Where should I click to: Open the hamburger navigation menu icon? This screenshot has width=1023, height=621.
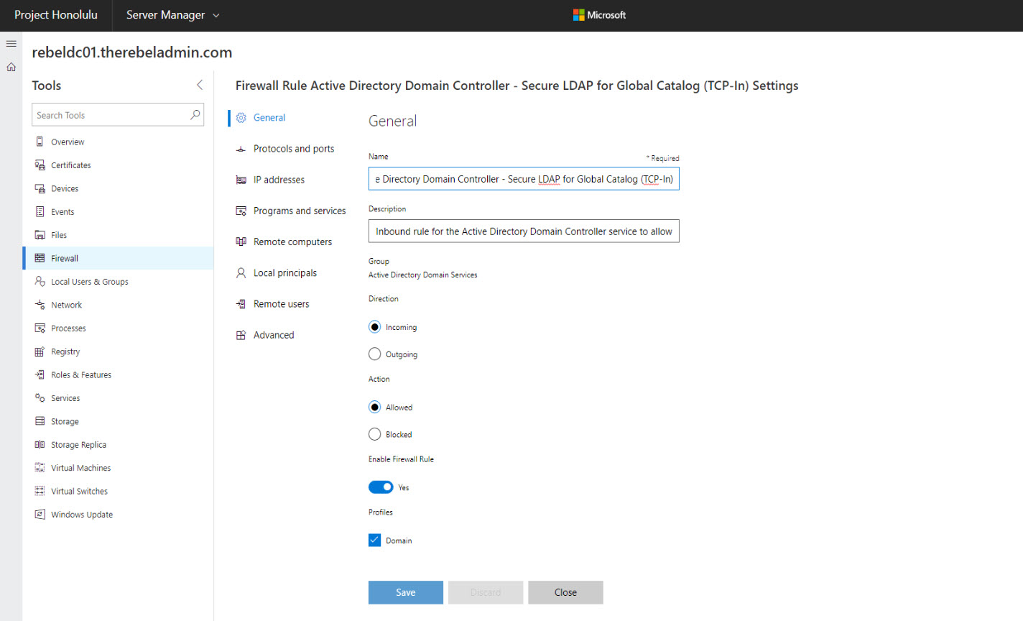coord(11,44)
